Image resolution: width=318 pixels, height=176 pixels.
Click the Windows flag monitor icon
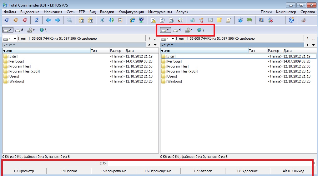(x=261, y=20)
